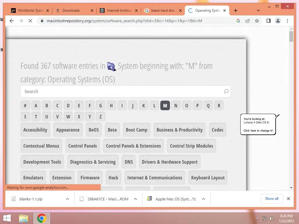Image resolution: width=299 pixels, height=224 pixels.
Task: Filter by letter Z
Action: point(100,117)
